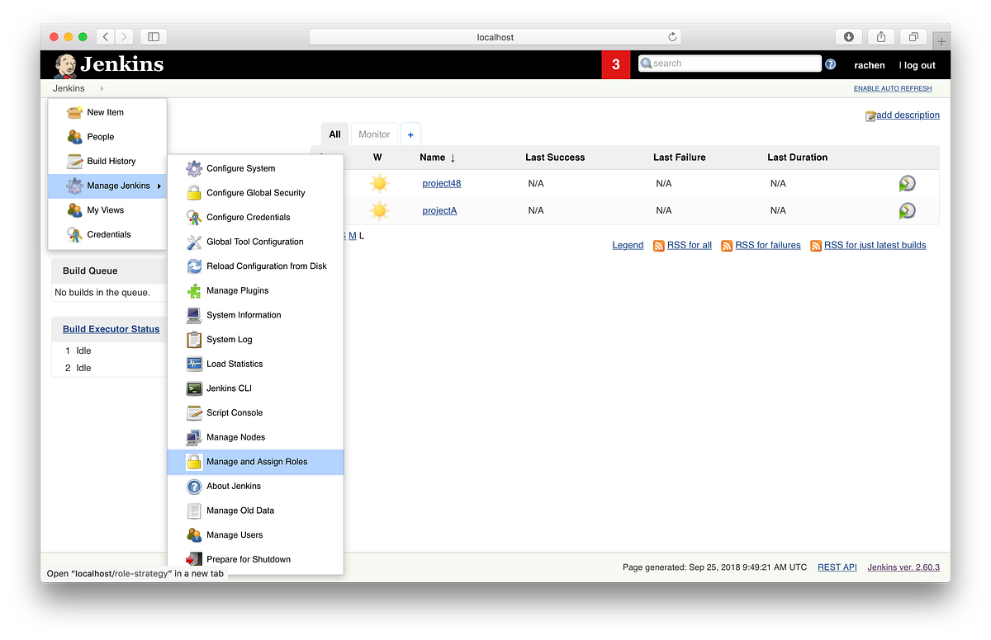This screenshot has height=640, width=991.
Task: Select Manage and Assign Roles from the menu
Action: [258, 462]
